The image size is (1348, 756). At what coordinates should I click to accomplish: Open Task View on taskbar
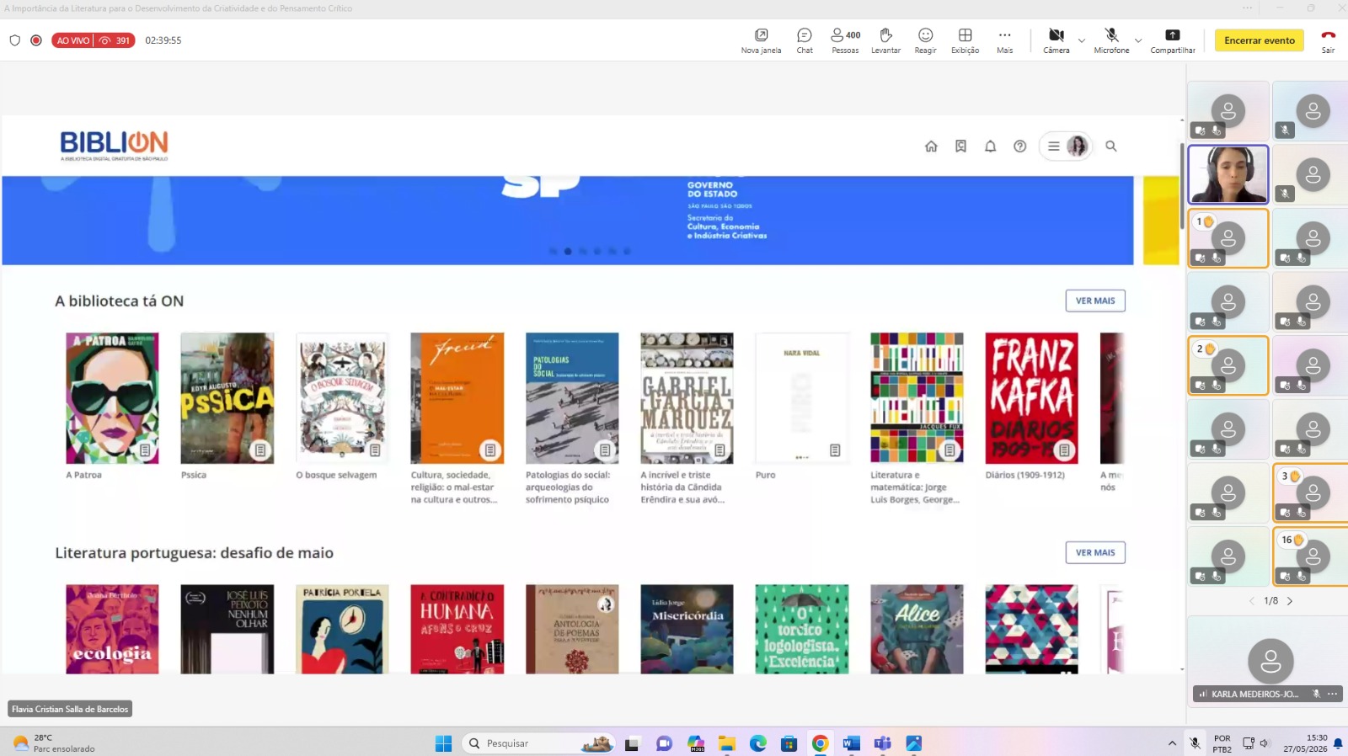[632, 743]
